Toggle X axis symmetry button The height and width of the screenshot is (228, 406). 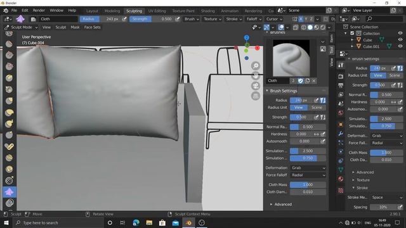301,19
